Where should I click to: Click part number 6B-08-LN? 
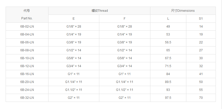tap(27, 50)
